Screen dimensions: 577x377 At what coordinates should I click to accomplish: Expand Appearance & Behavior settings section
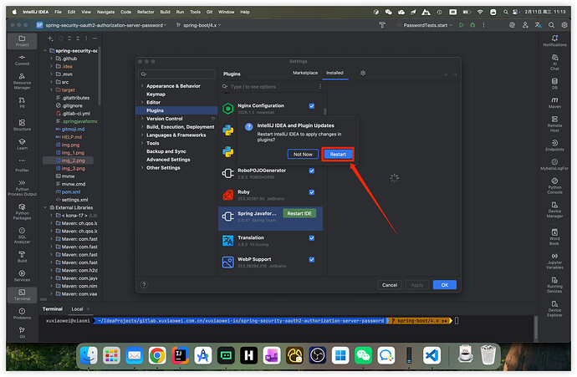[x=143, y=86]
